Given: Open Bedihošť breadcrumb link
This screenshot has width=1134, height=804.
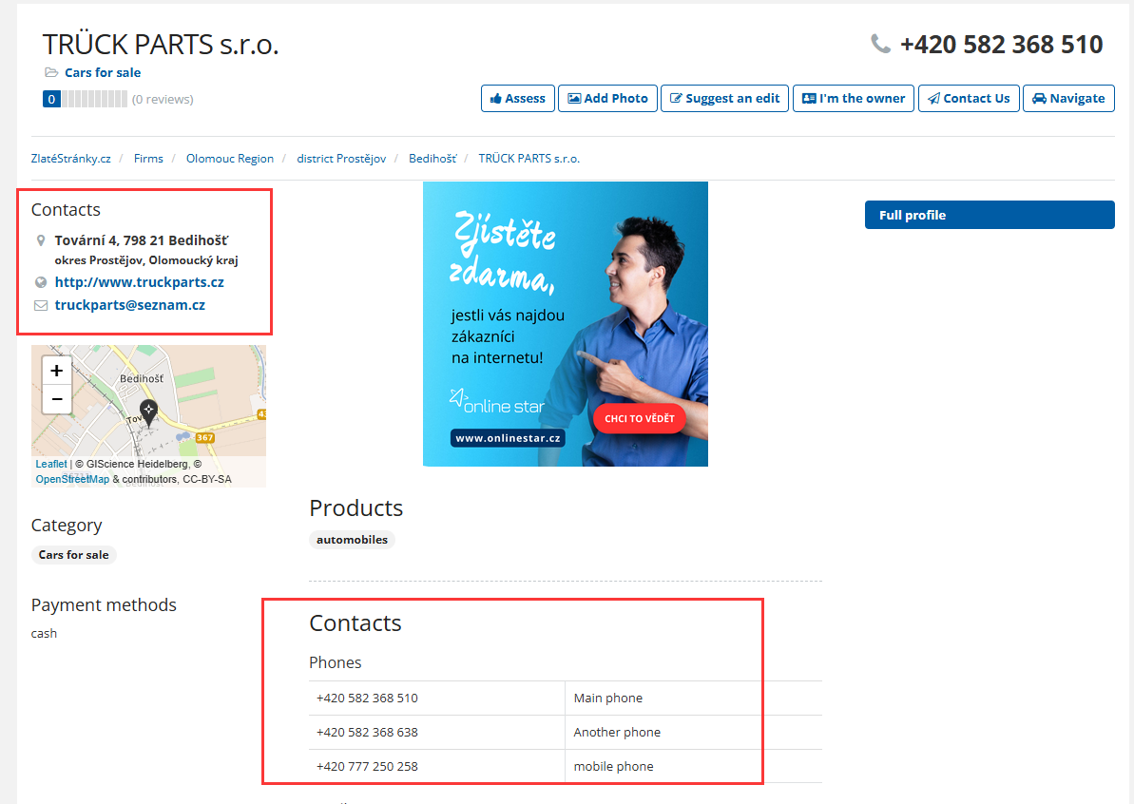Looking at the screenshot, I should (432, 159).
